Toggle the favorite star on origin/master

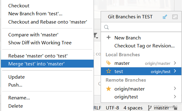(x=109, y=89)
